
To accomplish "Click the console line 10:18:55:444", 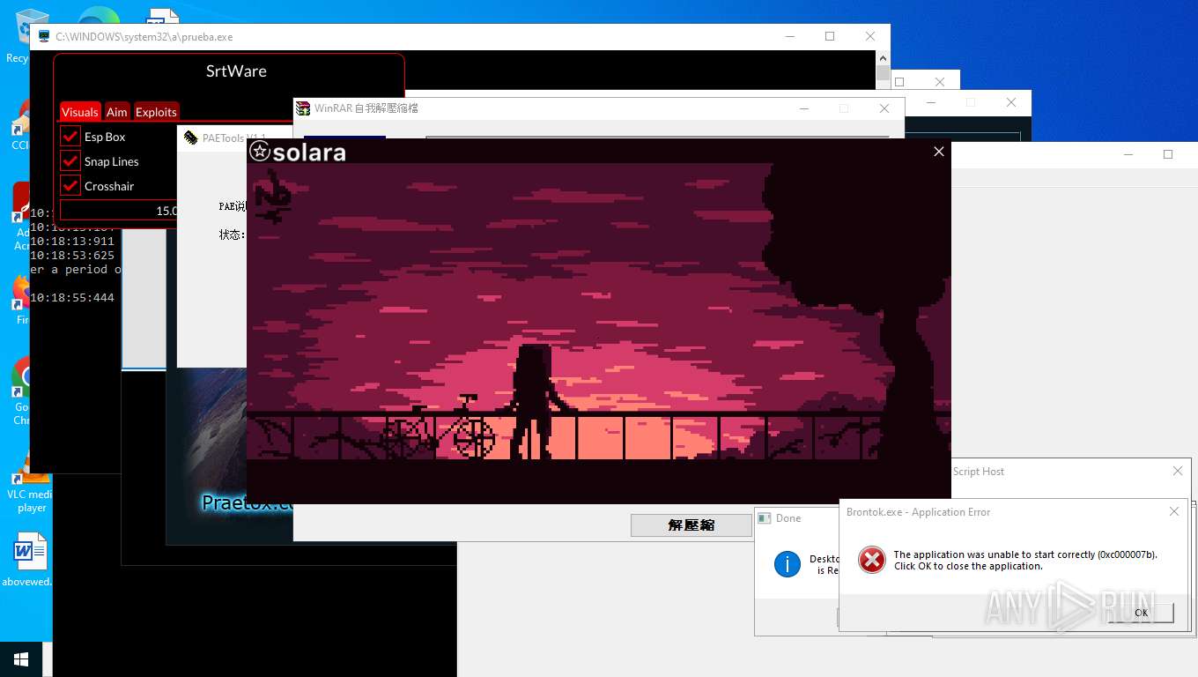I will 72,298.
